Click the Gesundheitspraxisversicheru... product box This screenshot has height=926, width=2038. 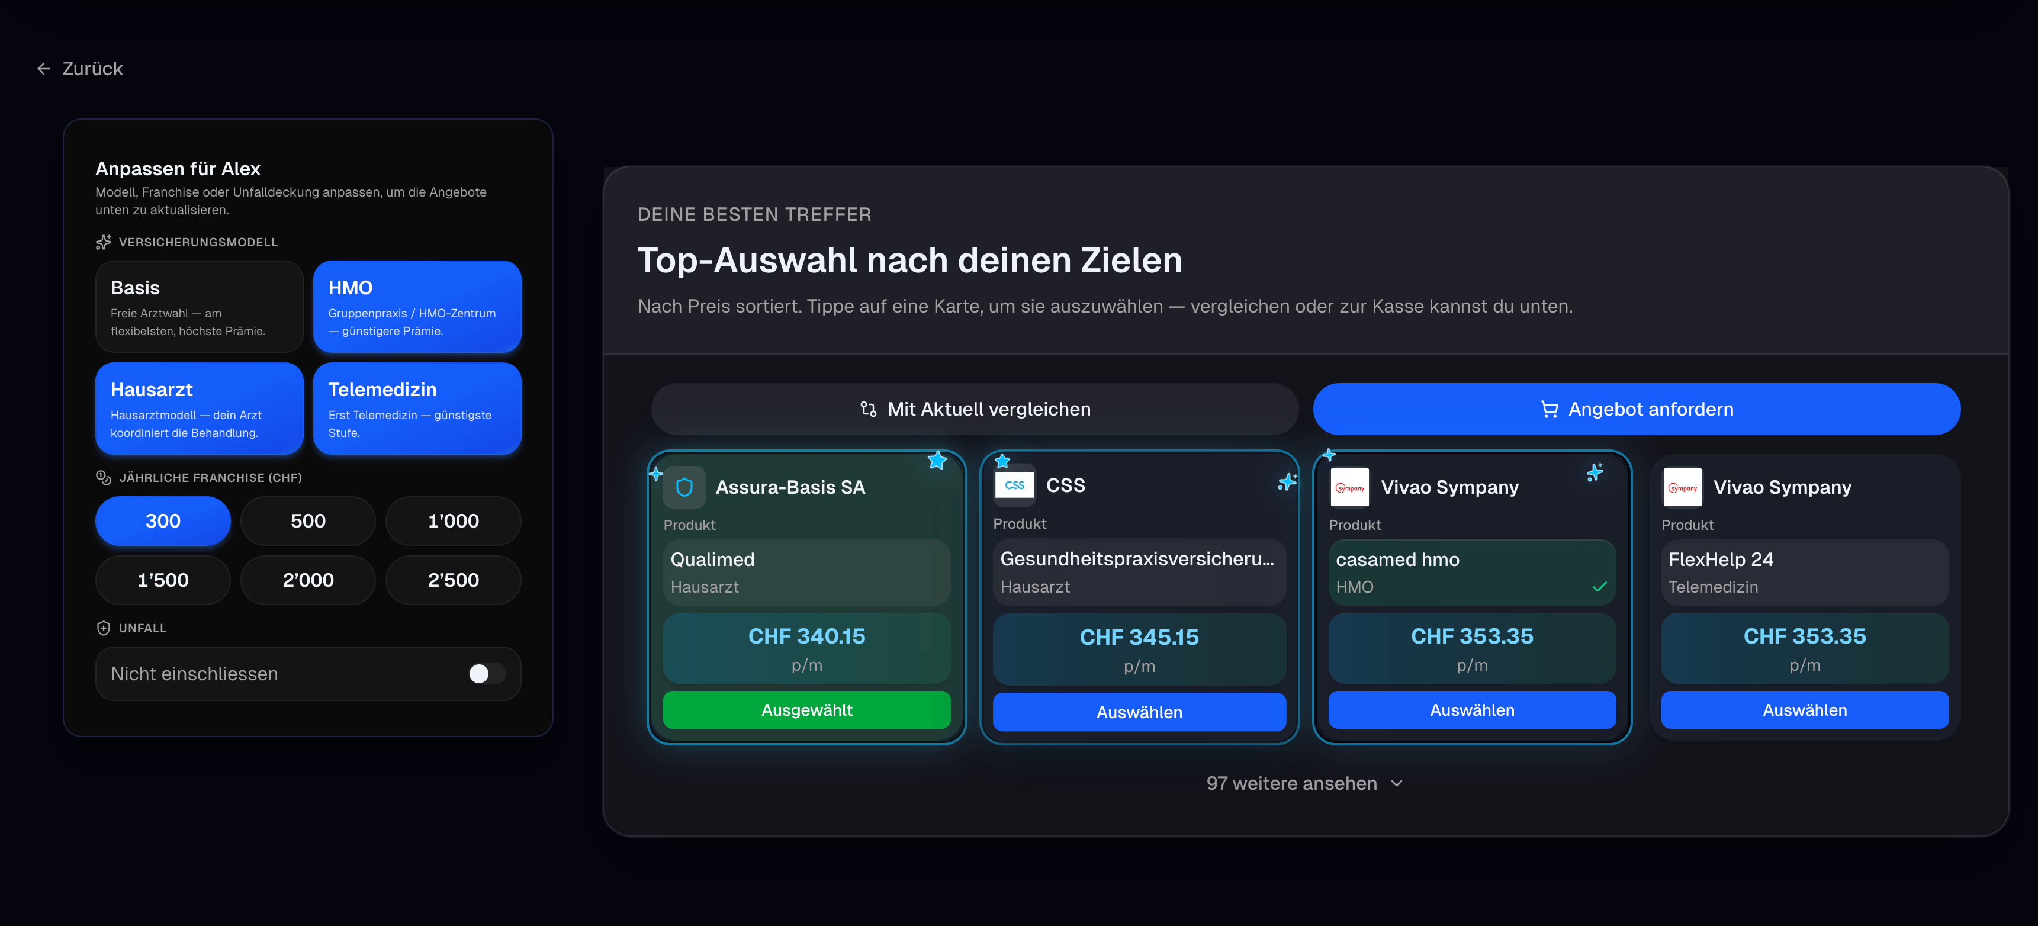[x=1139, y=573]
